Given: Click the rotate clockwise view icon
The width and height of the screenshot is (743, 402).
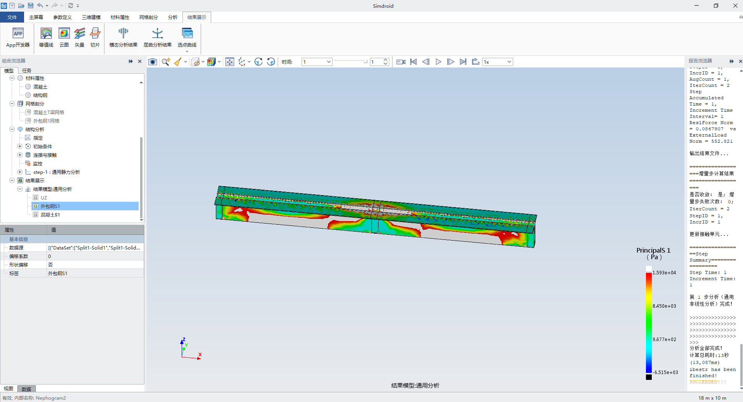Looking at the screenshot, I should click(x=259, y=62).
